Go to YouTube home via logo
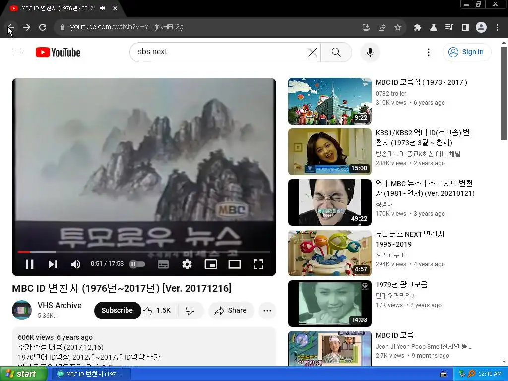This screenshot has width=508, height=381. coord(58,52)
